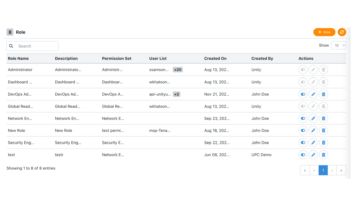Expand the +25 users badge for Administrator
The height and width of the screenshot is (207, 354).
point(178,70)
